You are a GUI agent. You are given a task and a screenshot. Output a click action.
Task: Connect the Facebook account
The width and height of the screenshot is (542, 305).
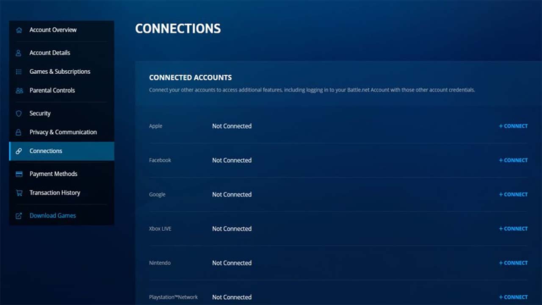[x=513, y=161]
